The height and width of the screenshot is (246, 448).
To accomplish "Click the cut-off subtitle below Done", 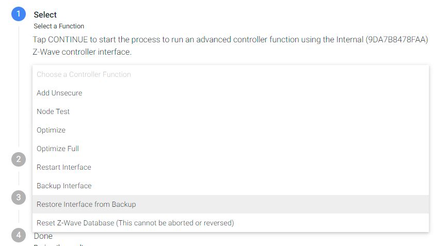I will (x=59, y=244).
